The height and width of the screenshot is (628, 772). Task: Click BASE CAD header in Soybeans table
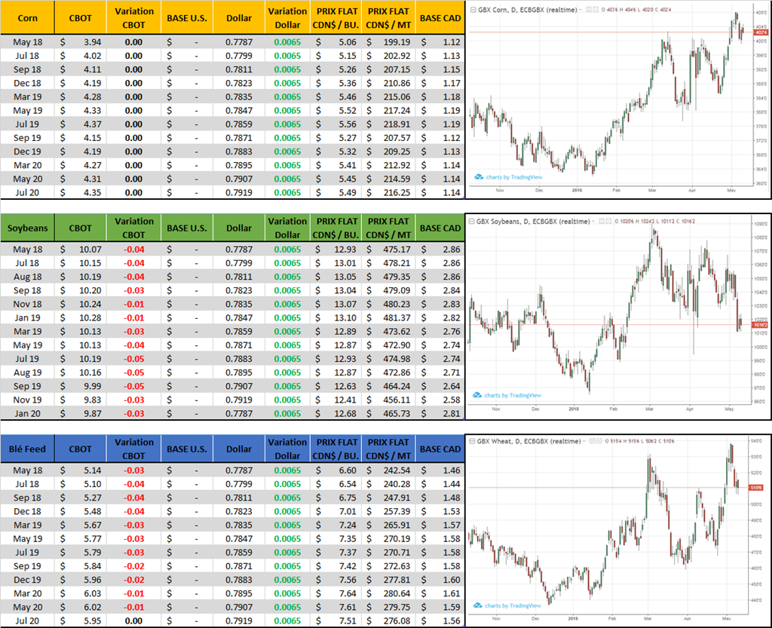(x=440, y=228)
